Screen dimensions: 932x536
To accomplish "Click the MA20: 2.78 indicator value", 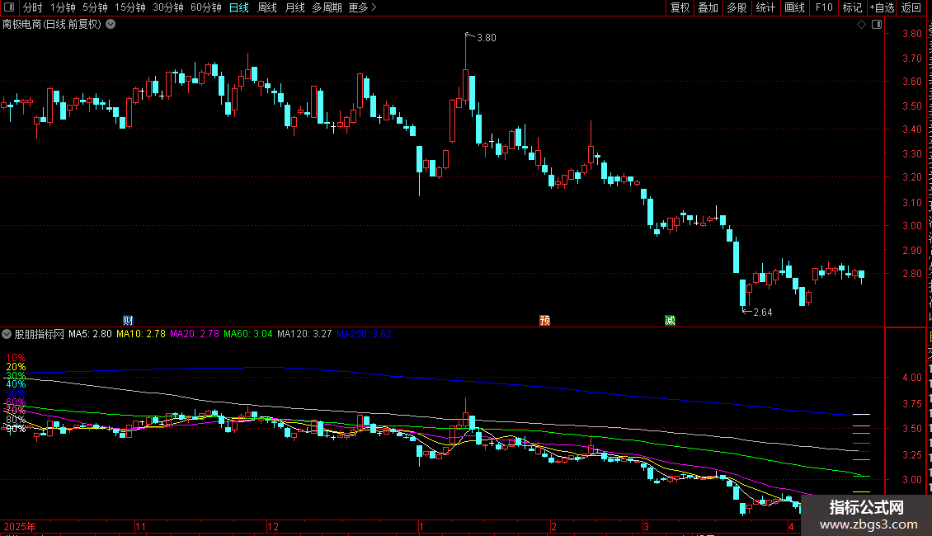I will [195, 334].
